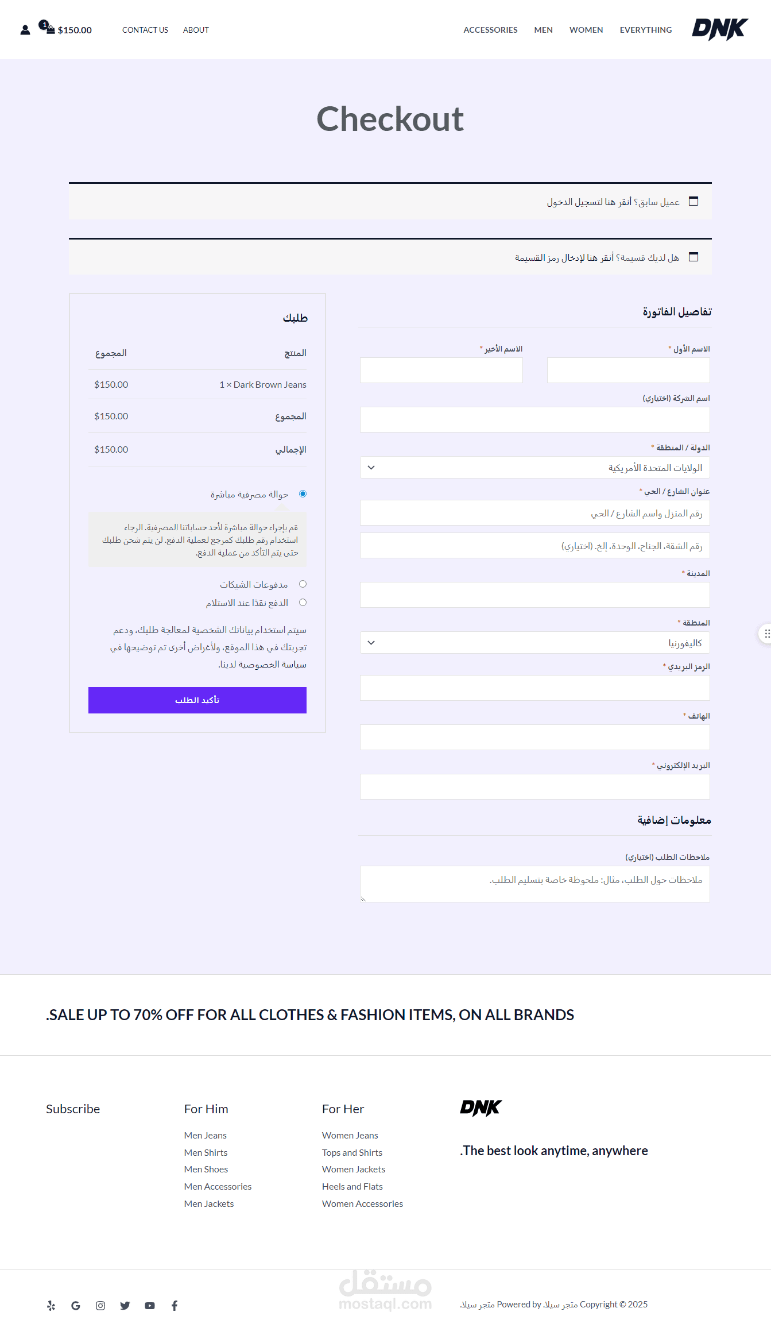The width and height of the screenshot is (771, 1339).
Task: Open the YouTube social icon
Action: tap(150, 1306)
